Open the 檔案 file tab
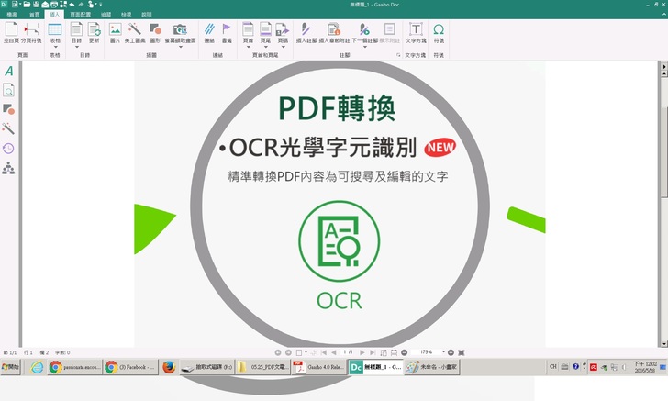 12,15
